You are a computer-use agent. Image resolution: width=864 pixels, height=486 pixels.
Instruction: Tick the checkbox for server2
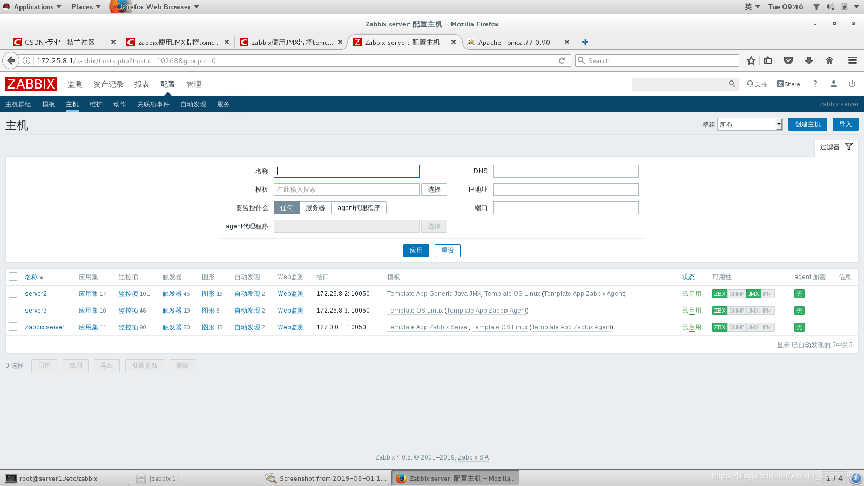pyautogui.click(x=13, y=293)
